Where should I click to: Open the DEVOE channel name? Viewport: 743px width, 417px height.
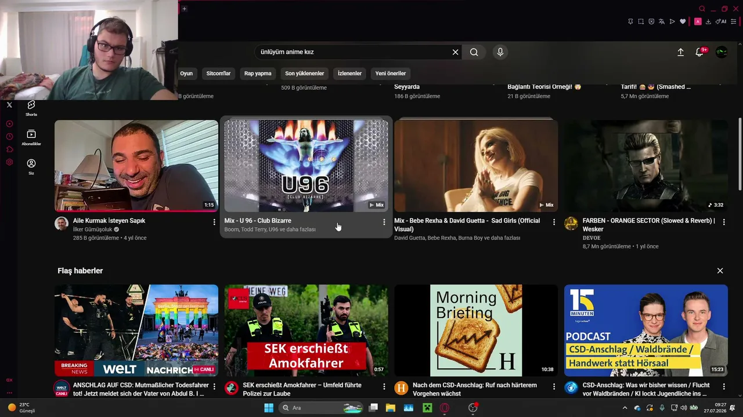(x=591, y=238)
